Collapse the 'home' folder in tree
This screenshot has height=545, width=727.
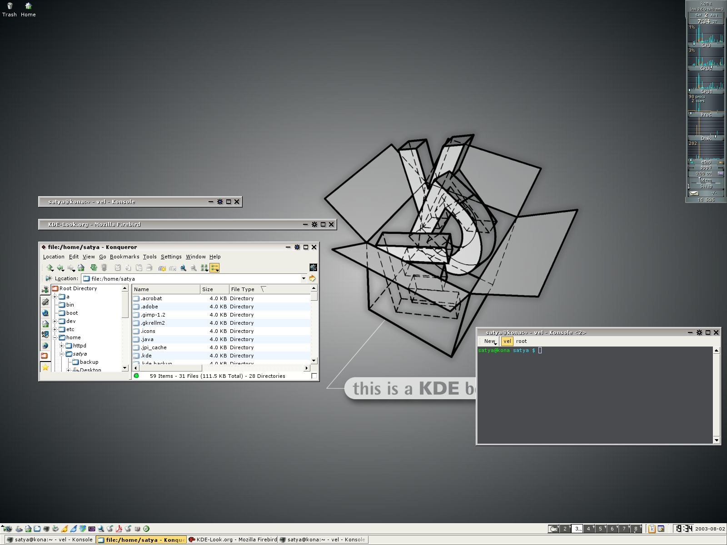tap(55, 337)
